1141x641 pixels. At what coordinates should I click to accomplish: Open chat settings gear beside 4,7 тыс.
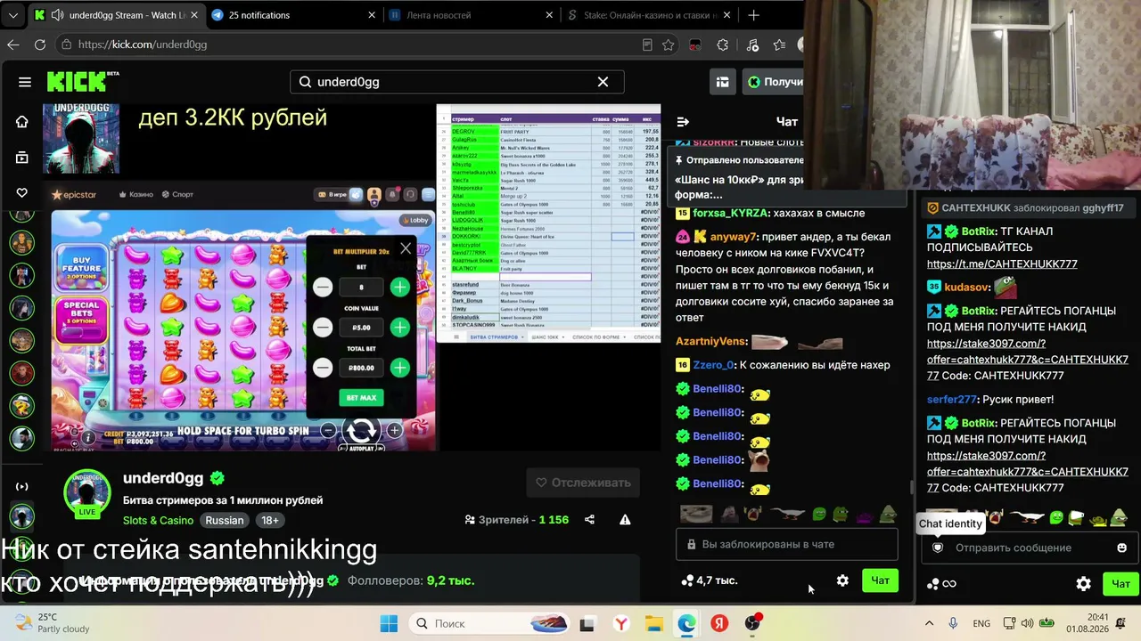[x=842, y=580]
